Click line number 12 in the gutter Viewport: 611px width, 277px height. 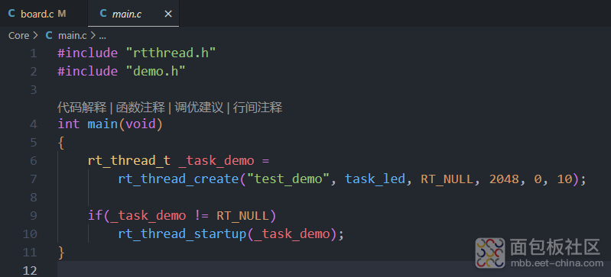[30, 270]
